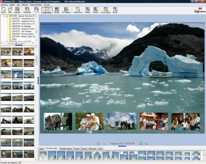
Task: Click the Nº Páginas icon
Action: pyautogui.click(x=66, y=10)
